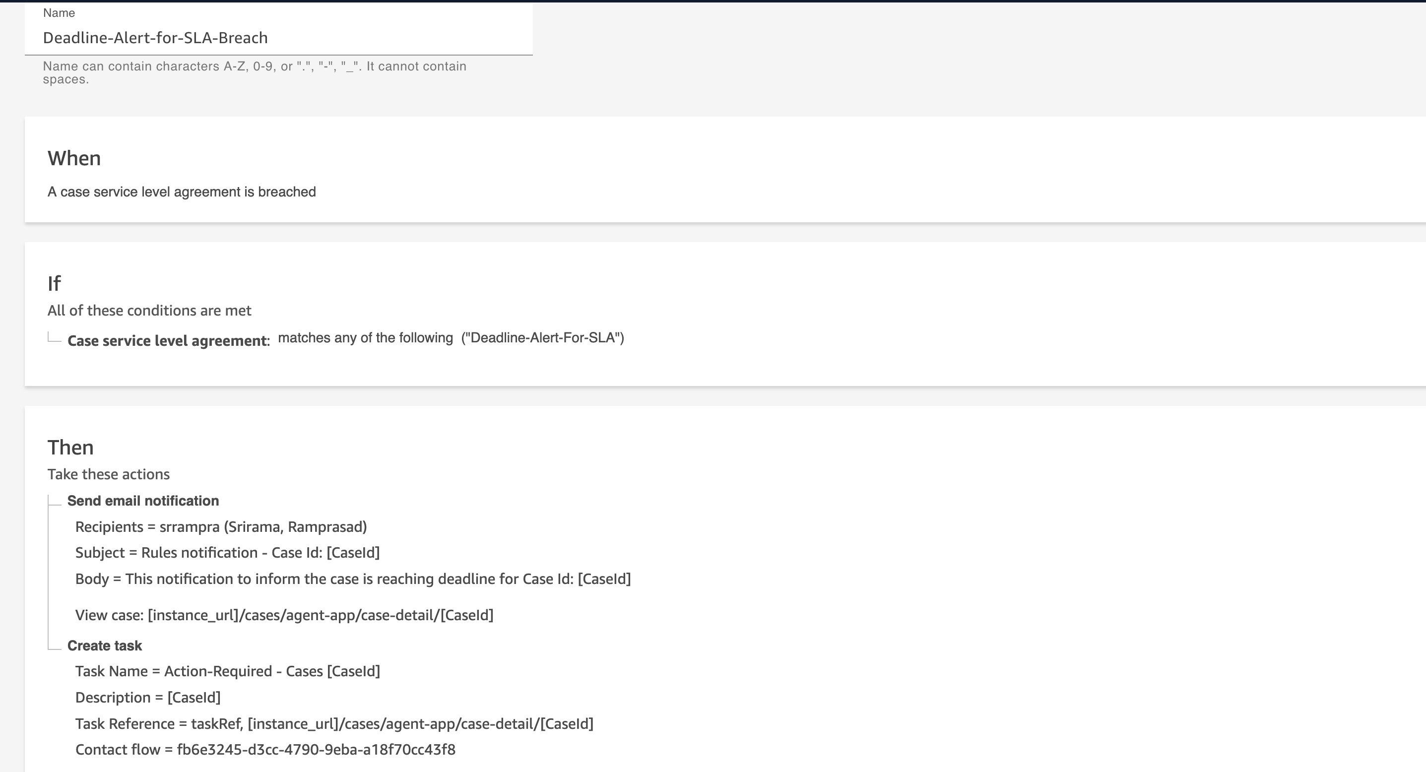The height and width of the screenshot is (772, 1426).
Task: Click the 'Take these actions' text
Action: (109, 474)
